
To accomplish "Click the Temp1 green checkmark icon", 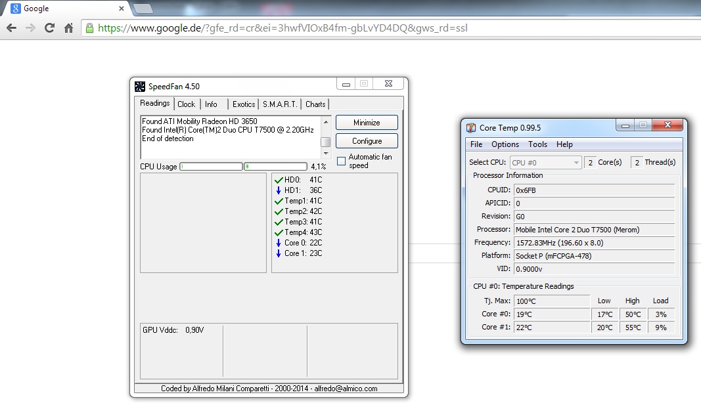I will click(x=279, y=201).
